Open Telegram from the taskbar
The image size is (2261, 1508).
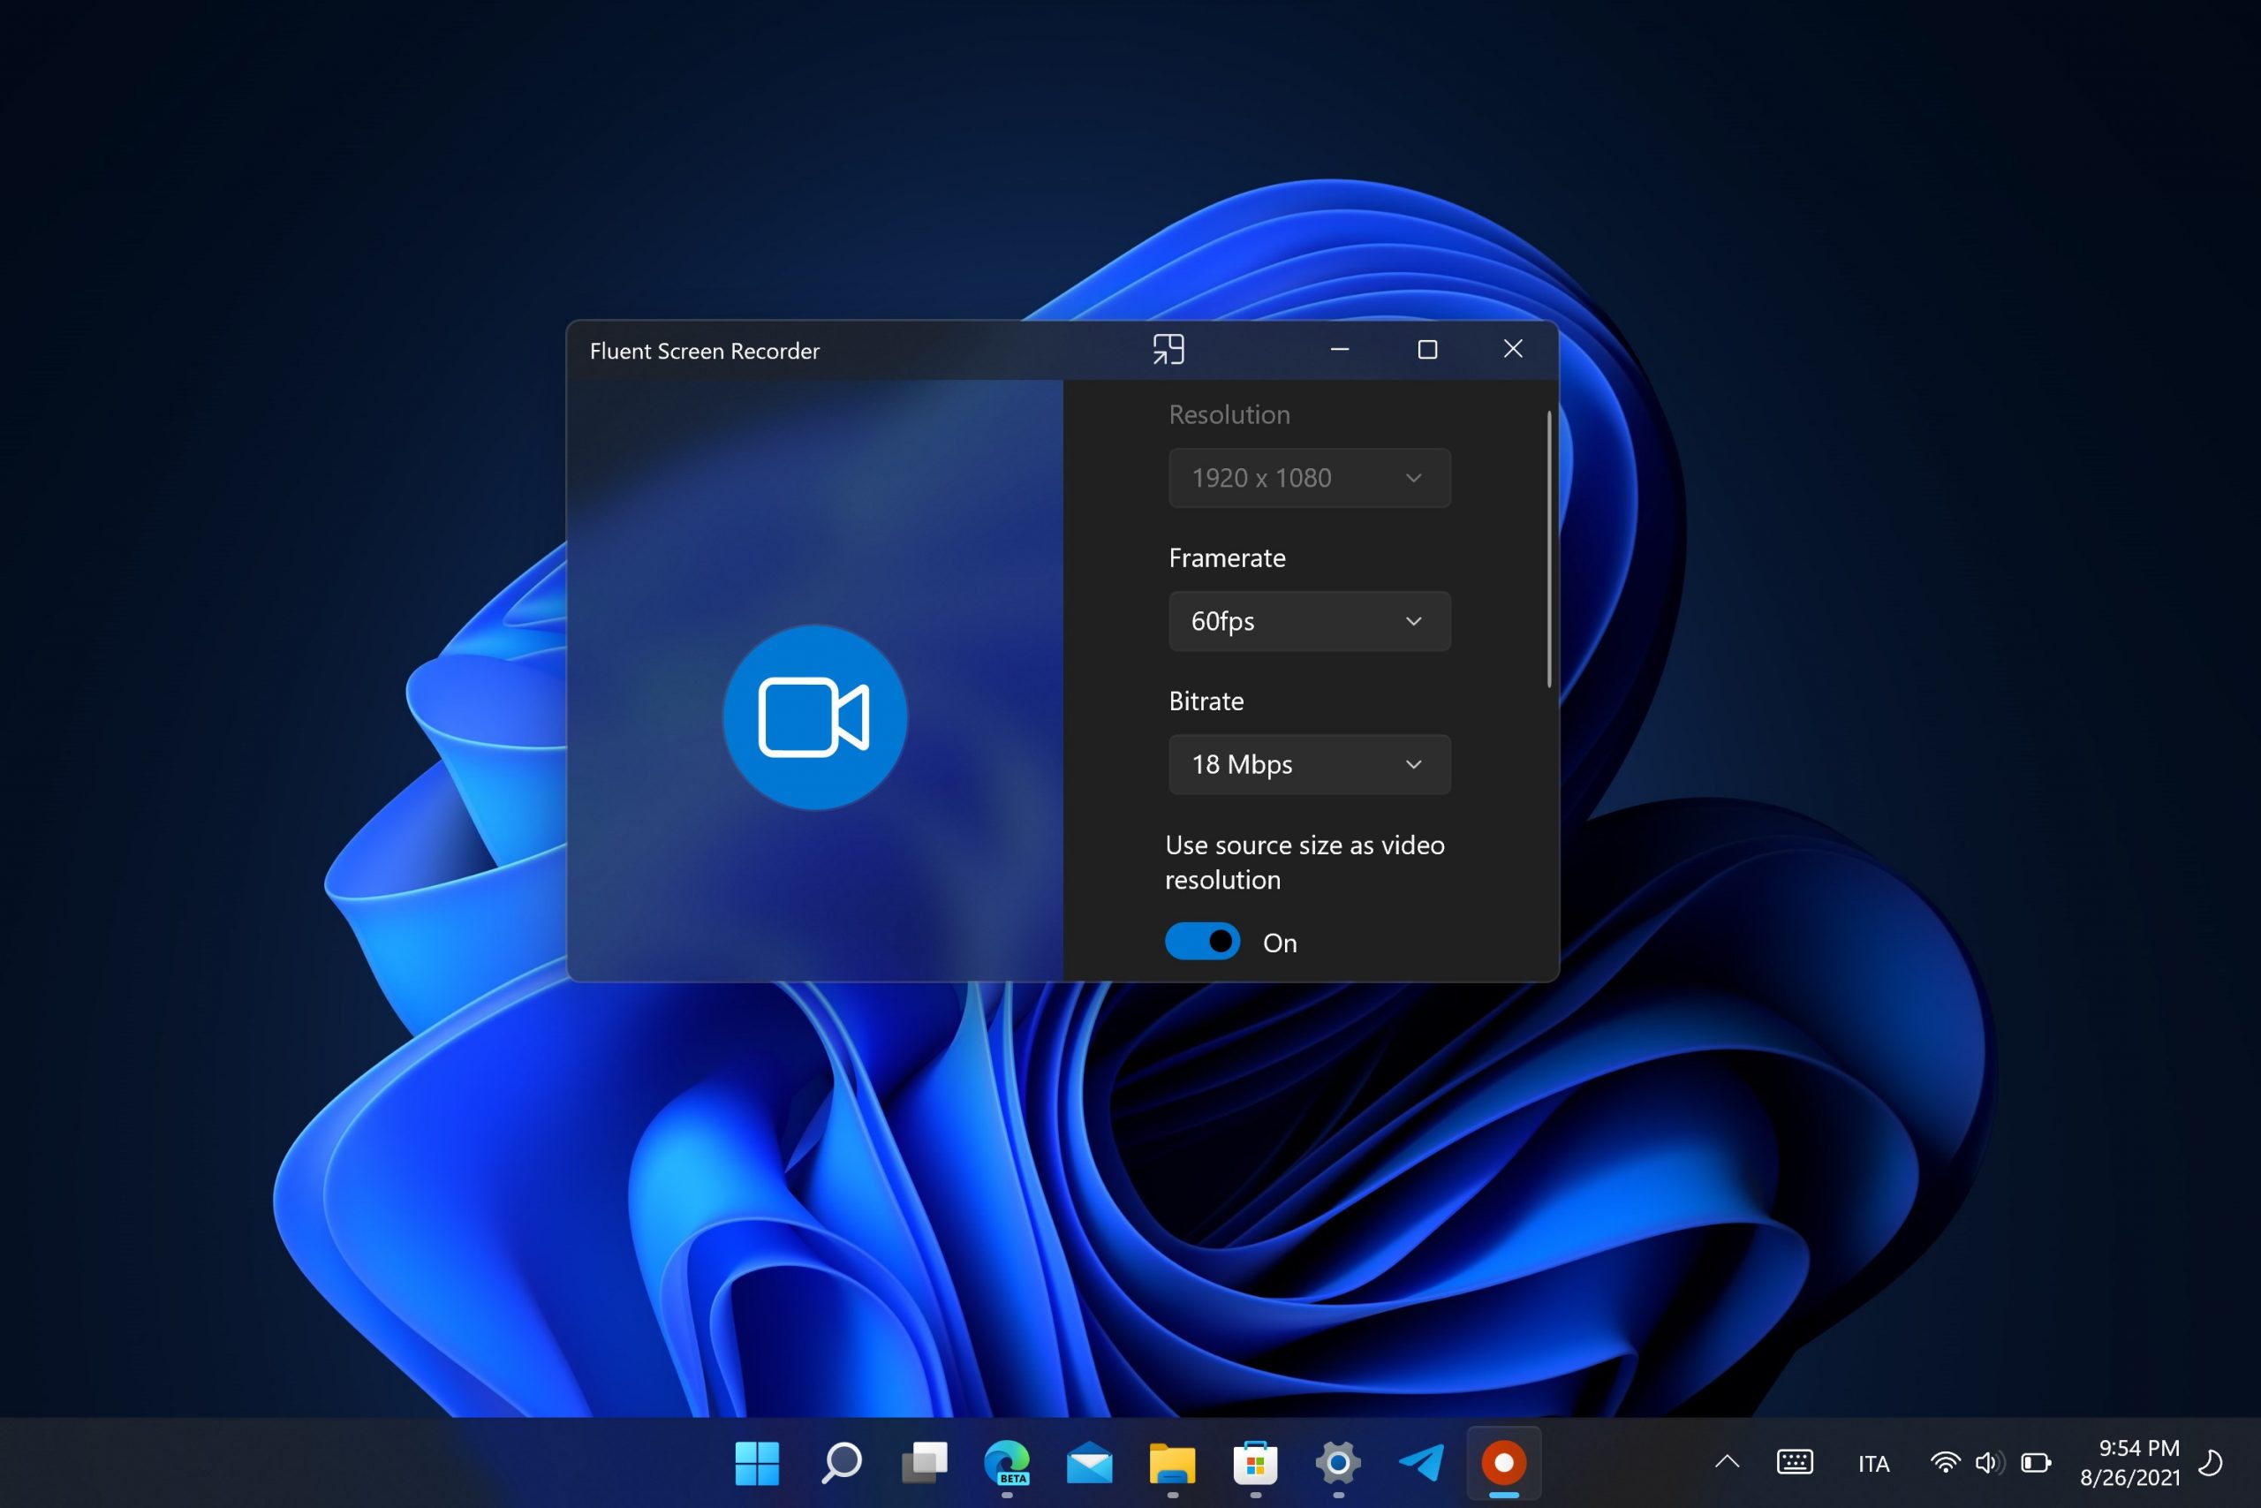[1421, 1464]
